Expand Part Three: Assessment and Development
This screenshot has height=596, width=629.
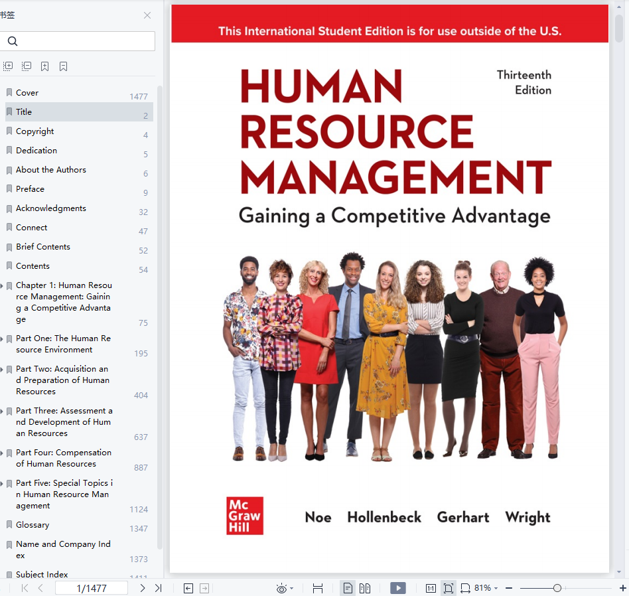pos(1,411)
